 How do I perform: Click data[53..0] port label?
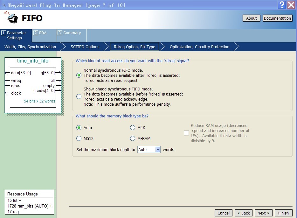21,73
